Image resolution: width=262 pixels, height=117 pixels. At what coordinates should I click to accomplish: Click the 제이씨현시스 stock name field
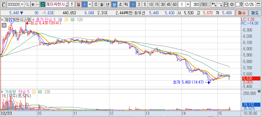pos(57,4)
